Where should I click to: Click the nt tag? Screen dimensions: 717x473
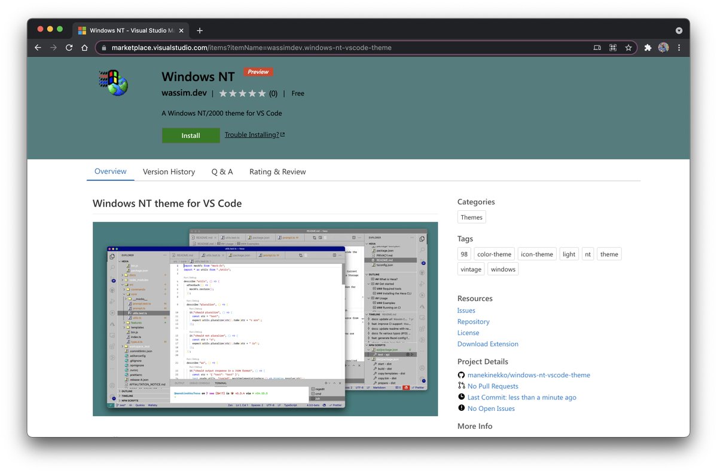pos(588,254)
